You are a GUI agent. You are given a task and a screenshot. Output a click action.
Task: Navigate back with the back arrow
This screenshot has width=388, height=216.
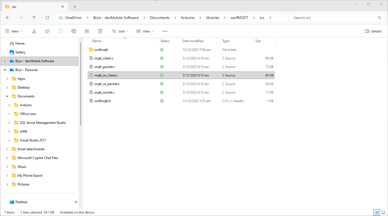(x=8, y=18)
